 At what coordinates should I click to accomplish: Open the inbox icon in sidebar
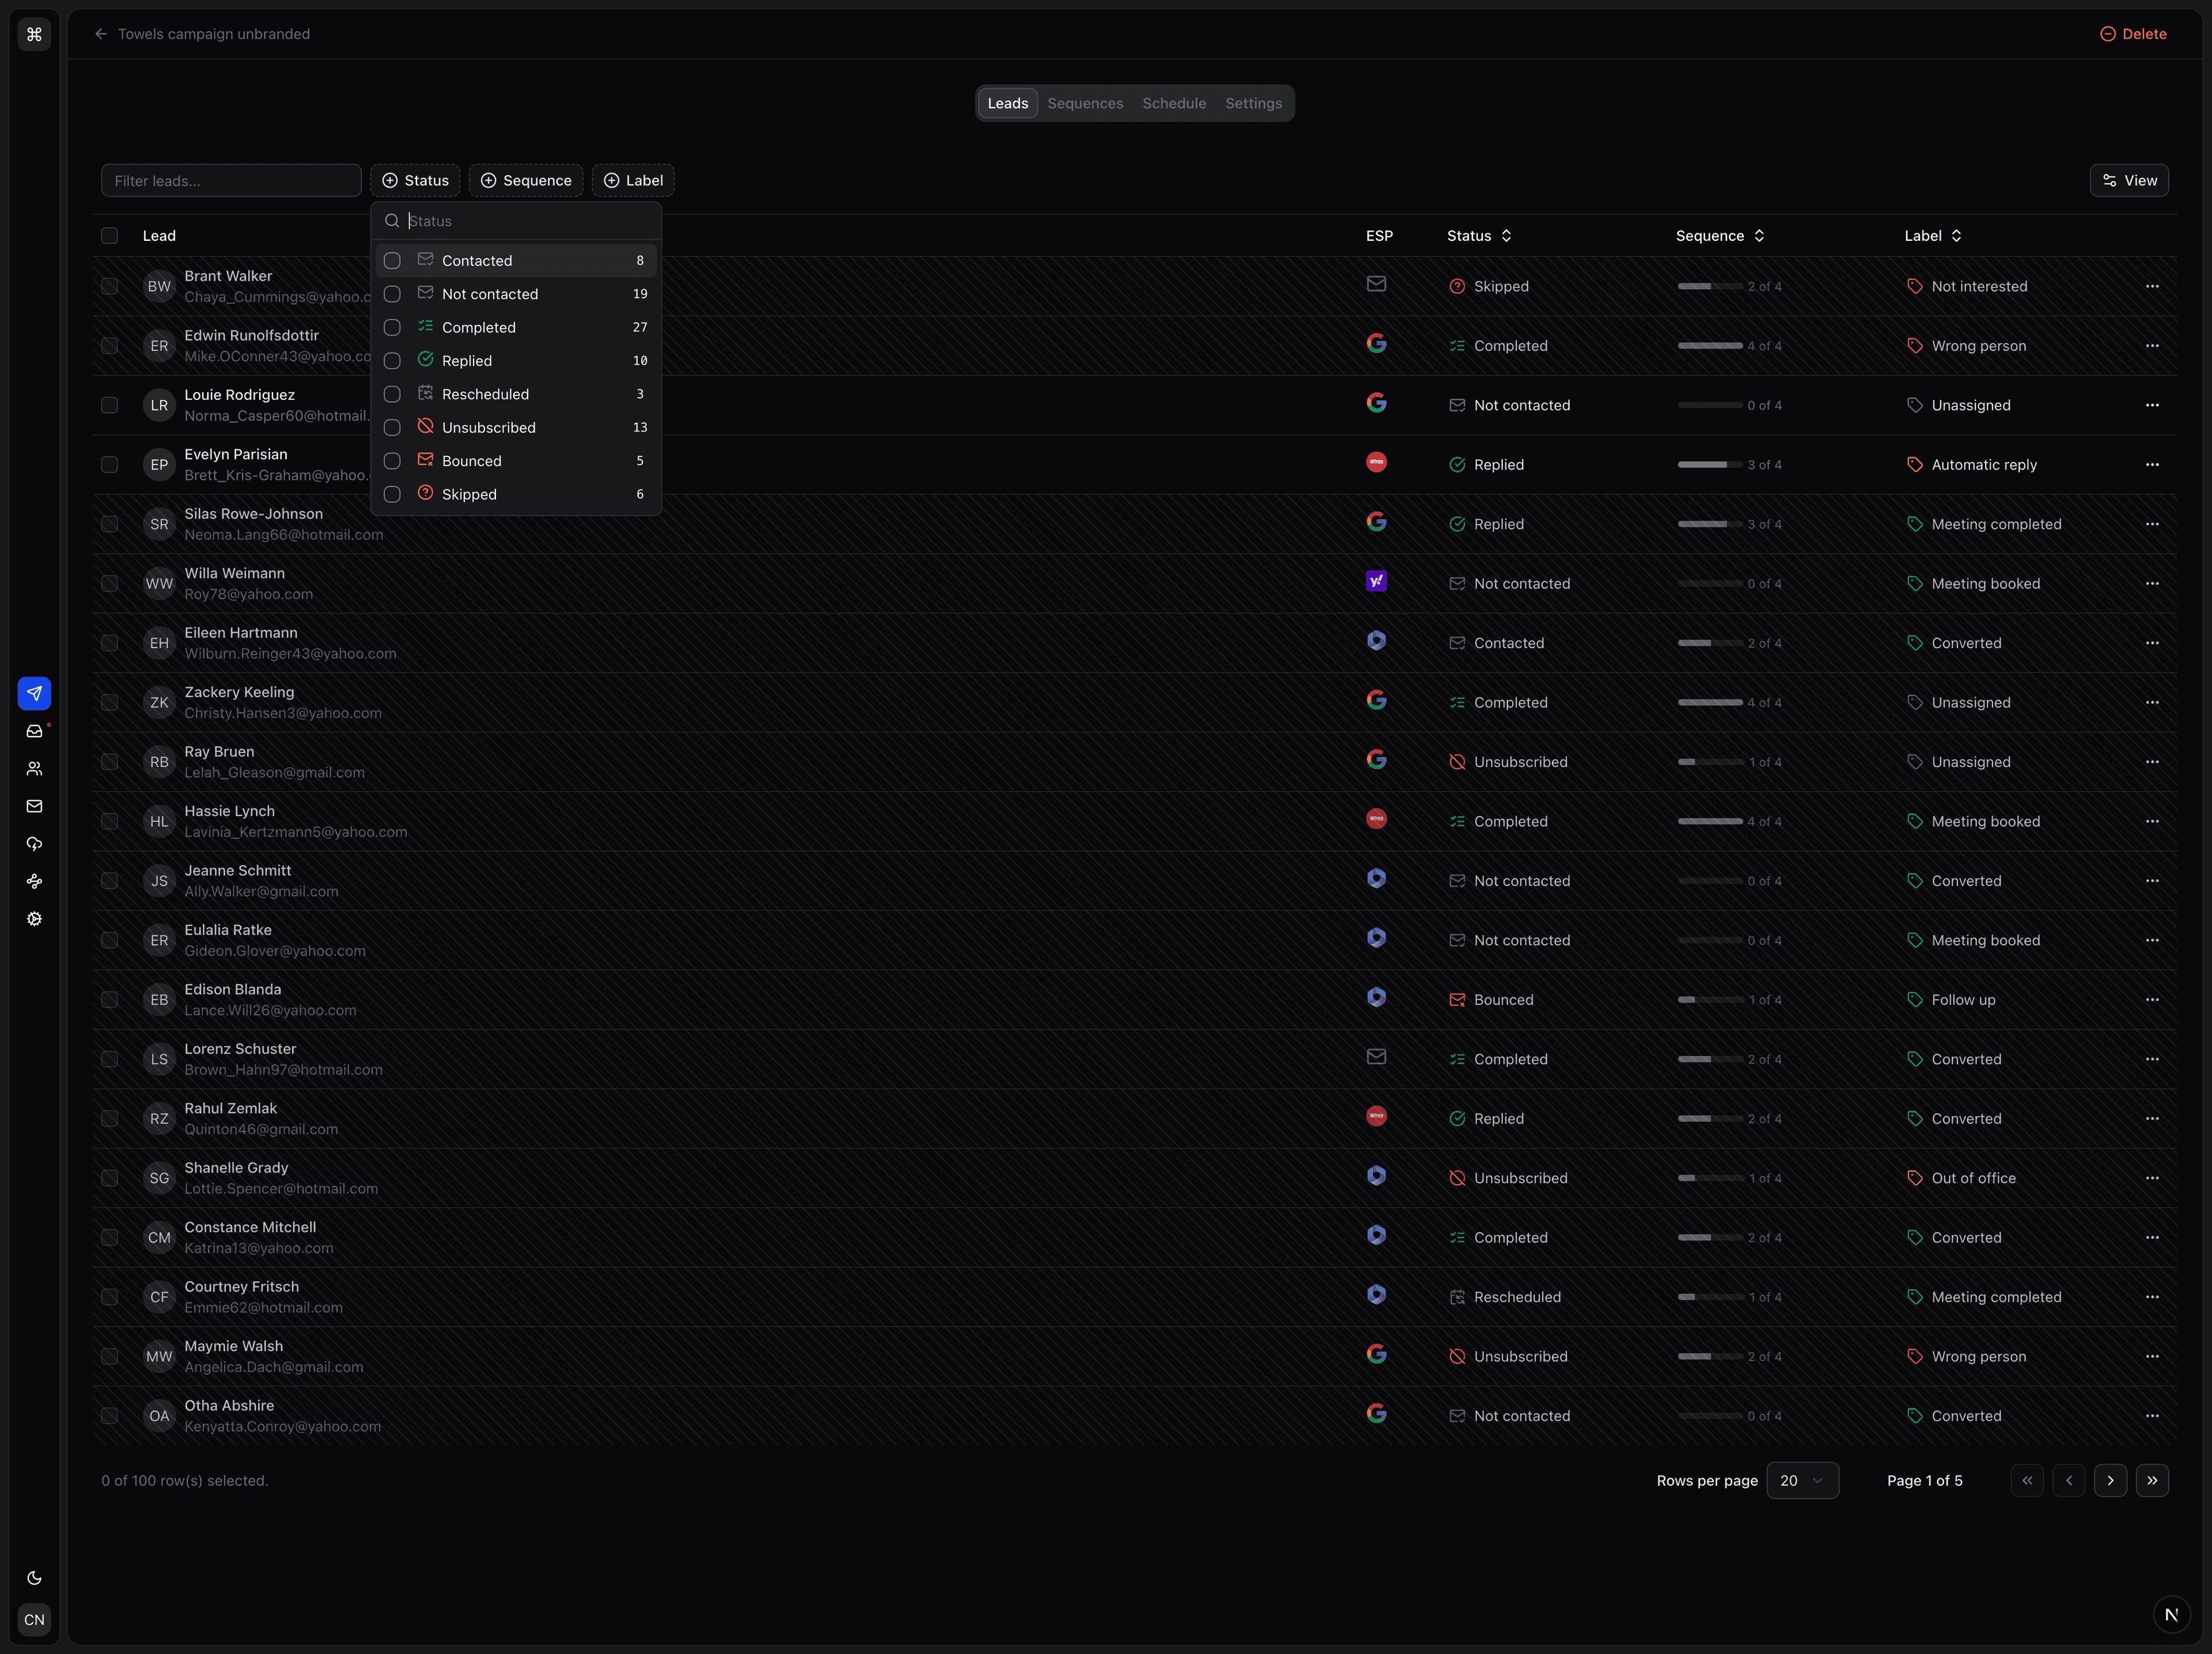pos(34,731)
